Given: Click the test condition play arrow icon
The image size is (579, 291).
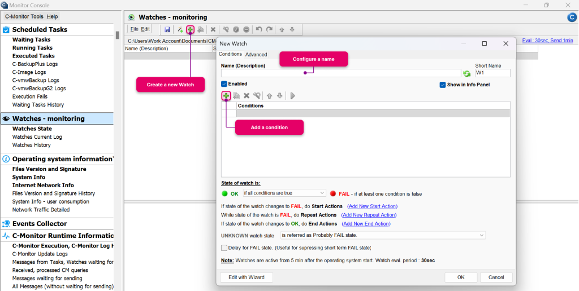Looking at the screenshot, I should point(292,96).
